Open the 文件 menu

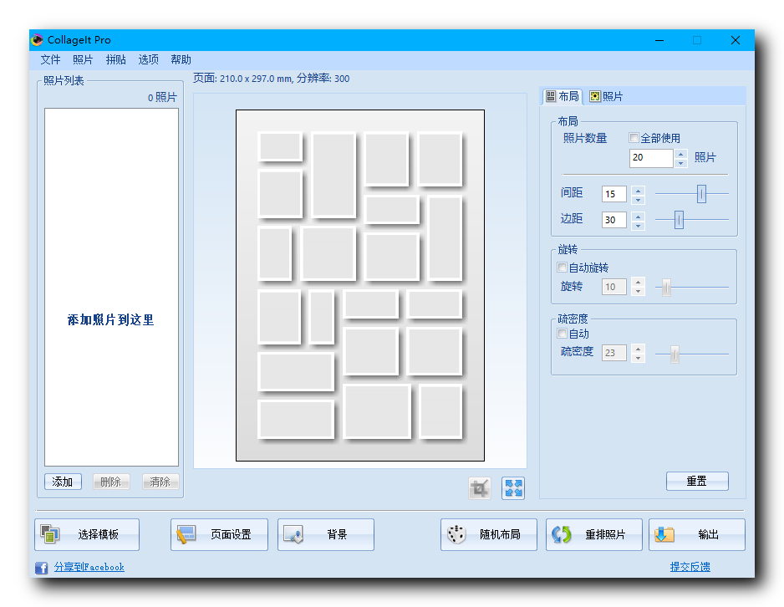click(x=50, y=59)
